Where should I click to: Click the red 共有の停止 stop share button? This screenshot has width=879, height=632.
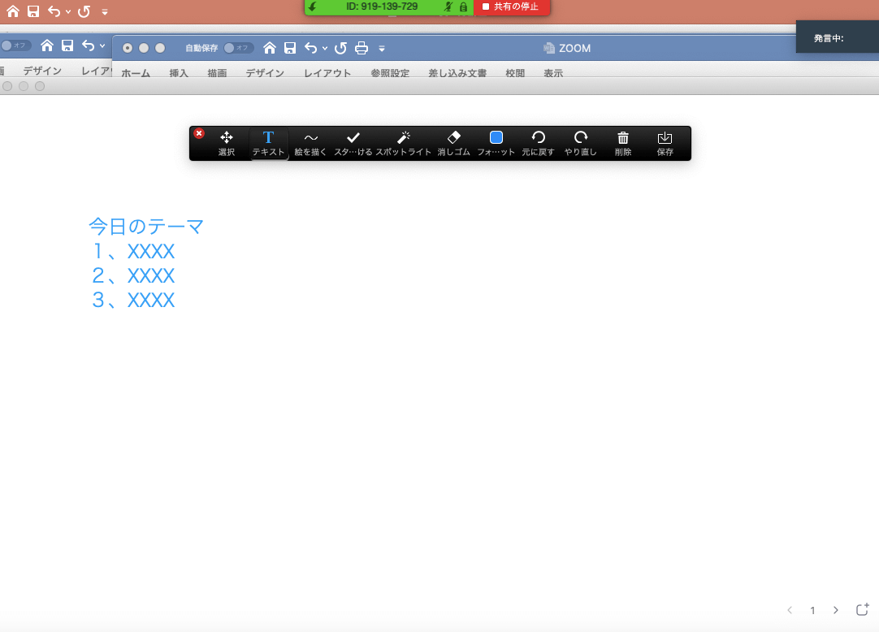(x=512, y=6)
